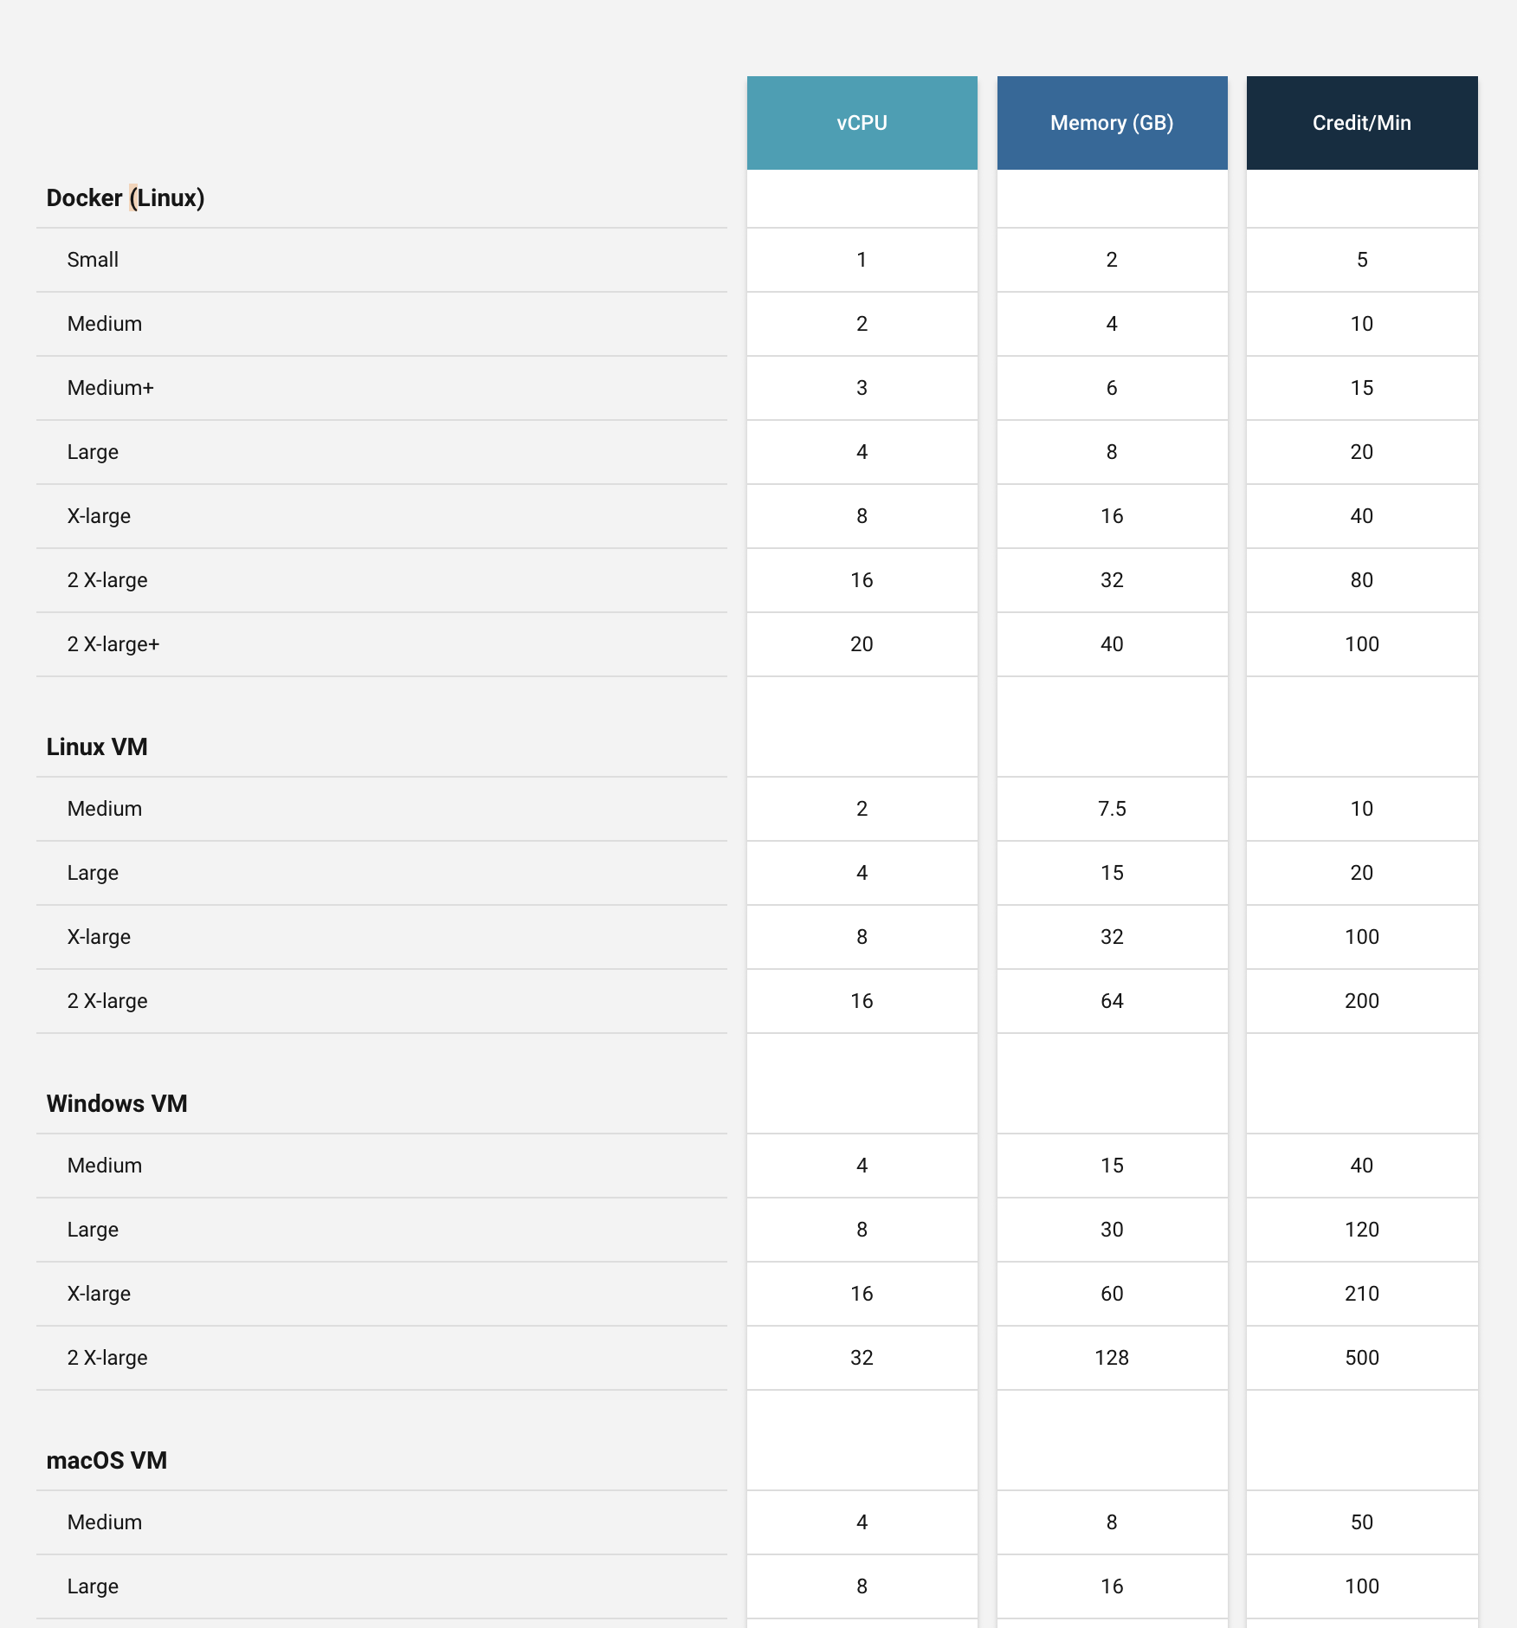The image size is (1517, 1628).
Task: Click the vCPU column header
Action: click(862, 123)
